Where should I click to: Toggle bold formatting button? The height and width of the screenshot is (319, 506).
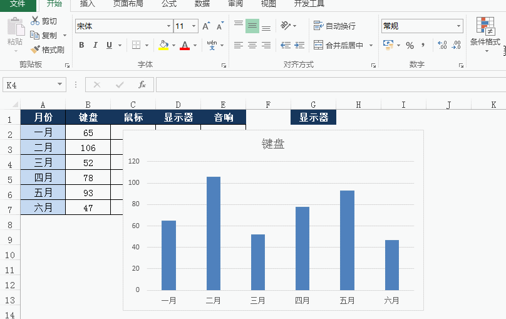tap(81, 45)
